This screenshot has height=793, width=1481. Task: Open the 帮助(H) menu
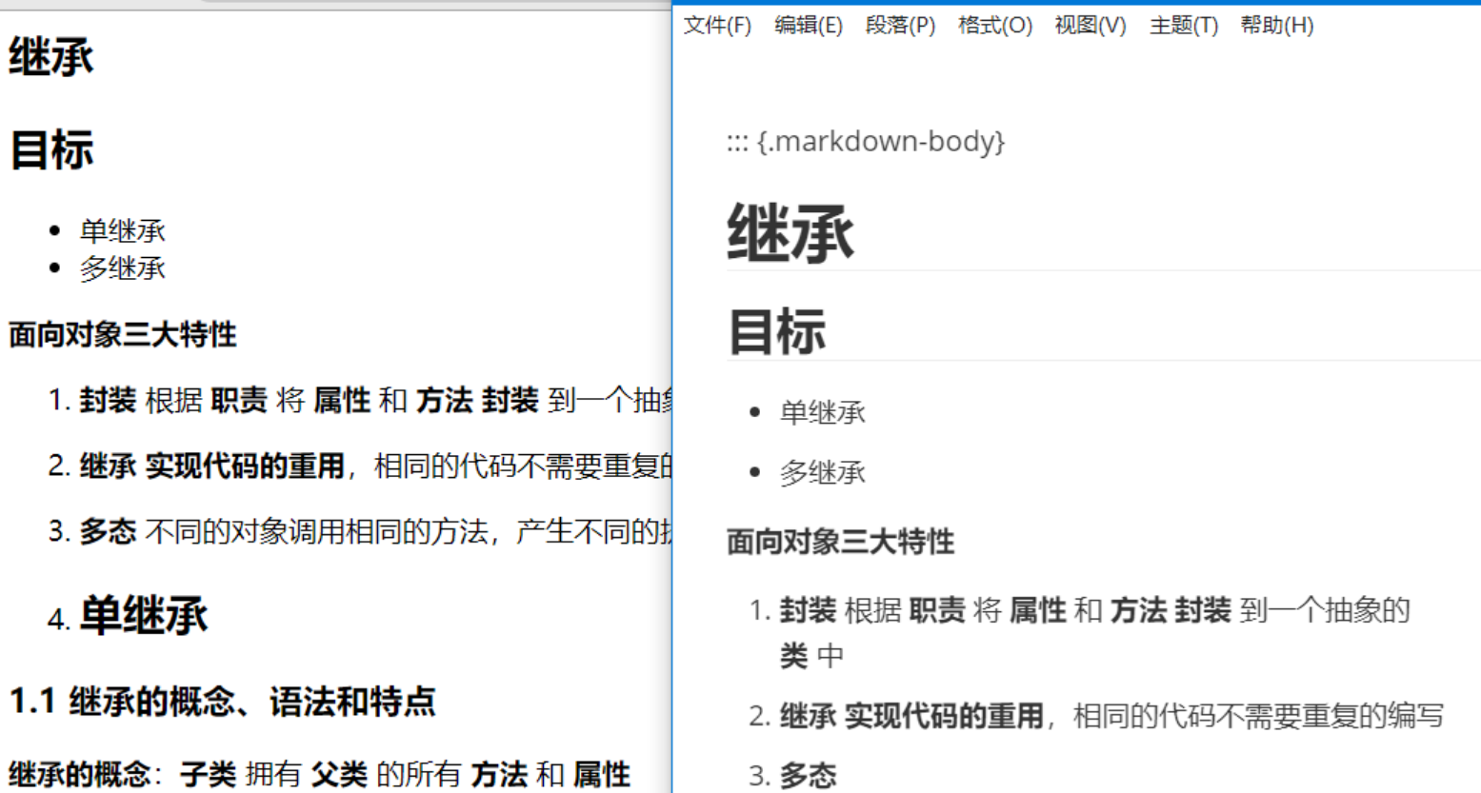[x=1276, y=26]
